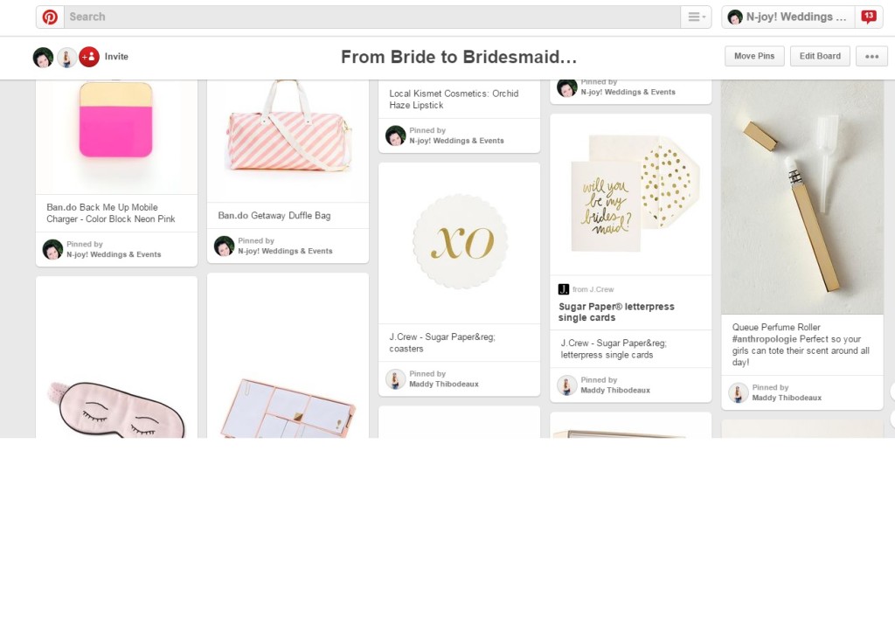
Task: Click Maddy's avatar under perfume roller pin
Action: [x=738, y=392]
